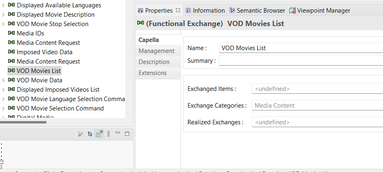This screenshot has width=383, height=172.
Task: Open the Description properties section tab
Action: pos(154,62)
